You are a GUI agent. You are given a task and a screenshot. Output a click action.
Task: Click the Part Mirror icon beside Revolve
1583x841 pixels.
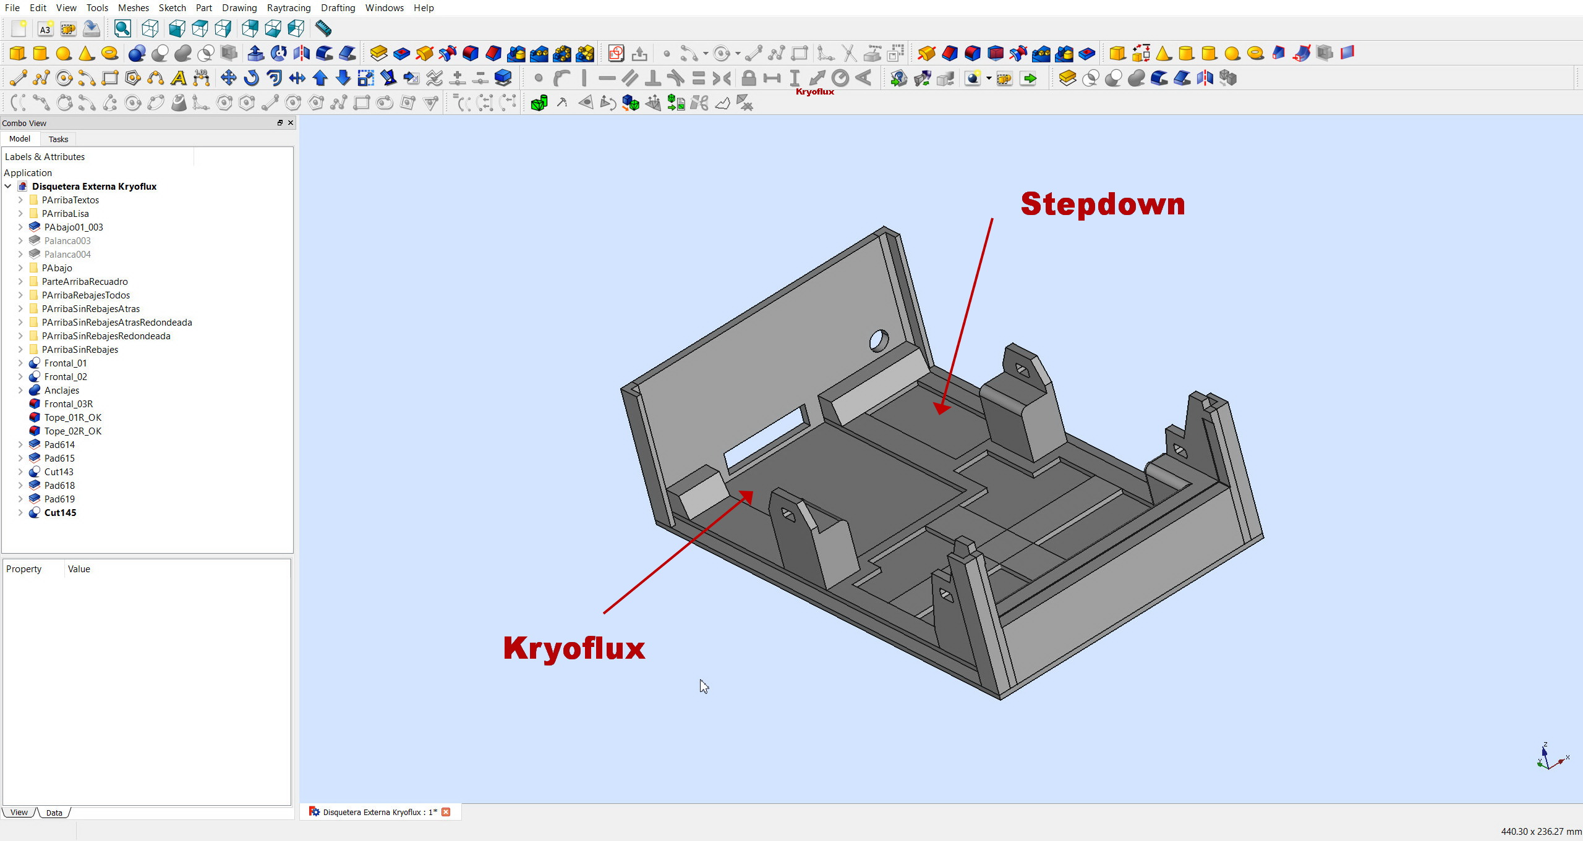tap(301, 53)
